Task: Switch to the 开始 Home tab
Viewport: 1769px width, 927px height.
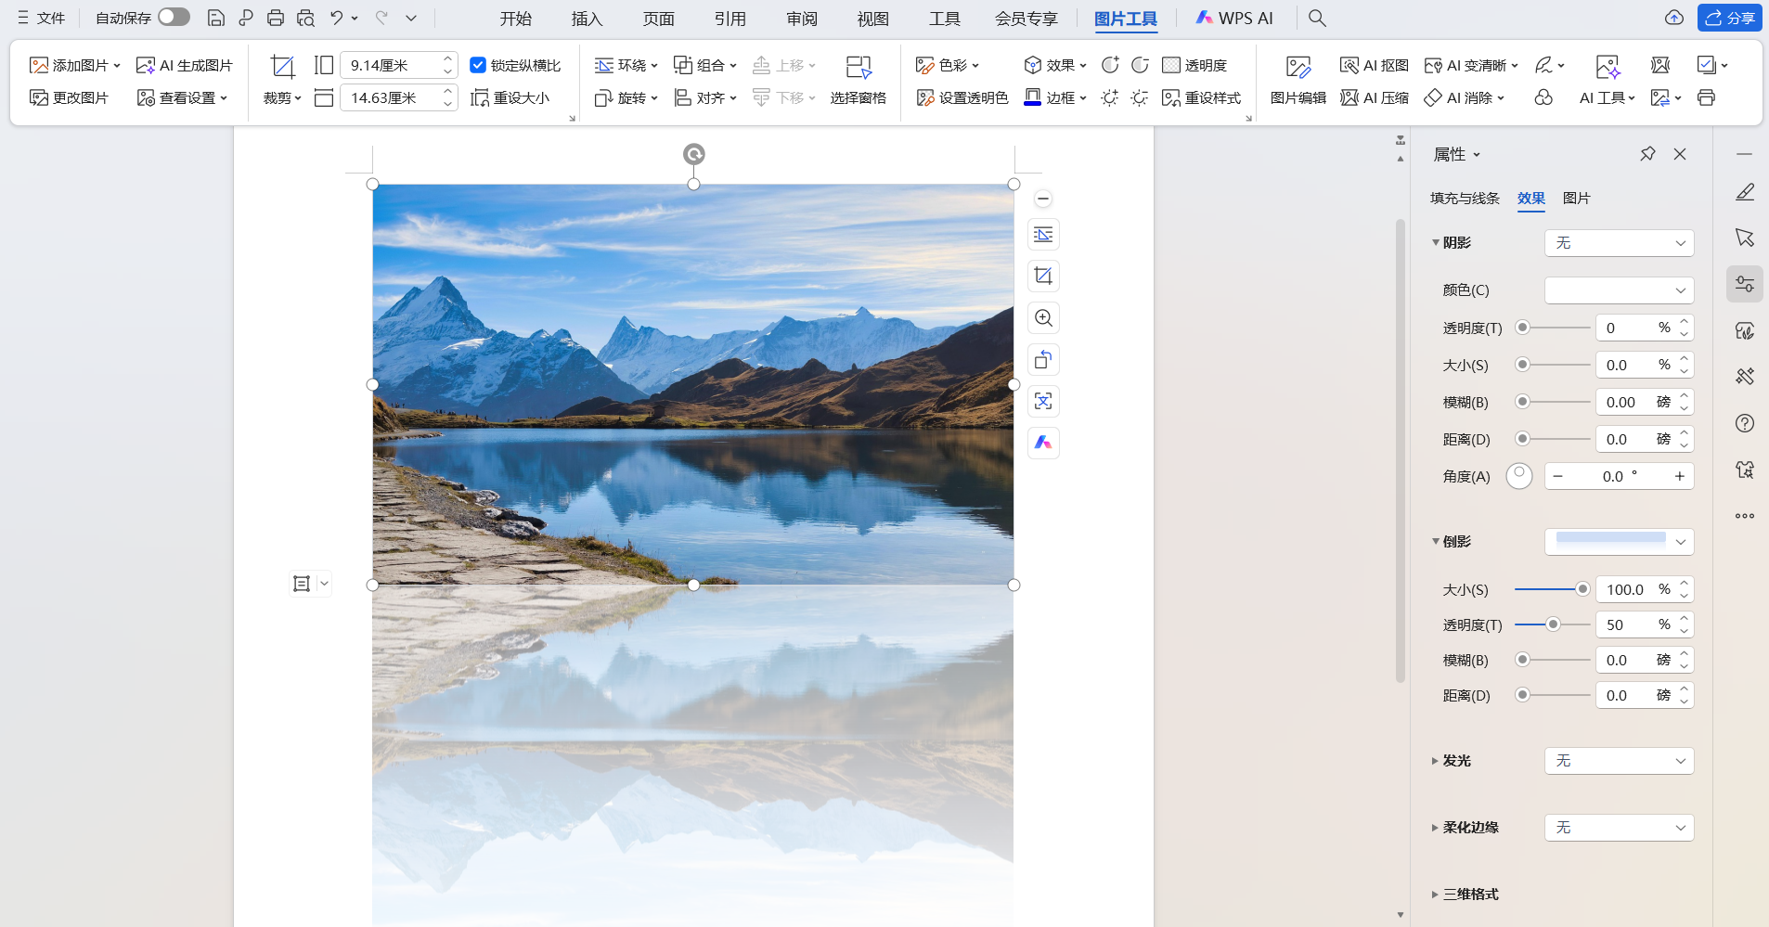Action: click(516, 19)
